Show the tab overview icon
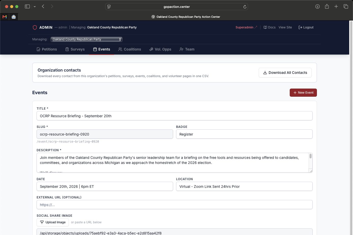Screen dimensions: 353x235 click(x=346, y=7)
